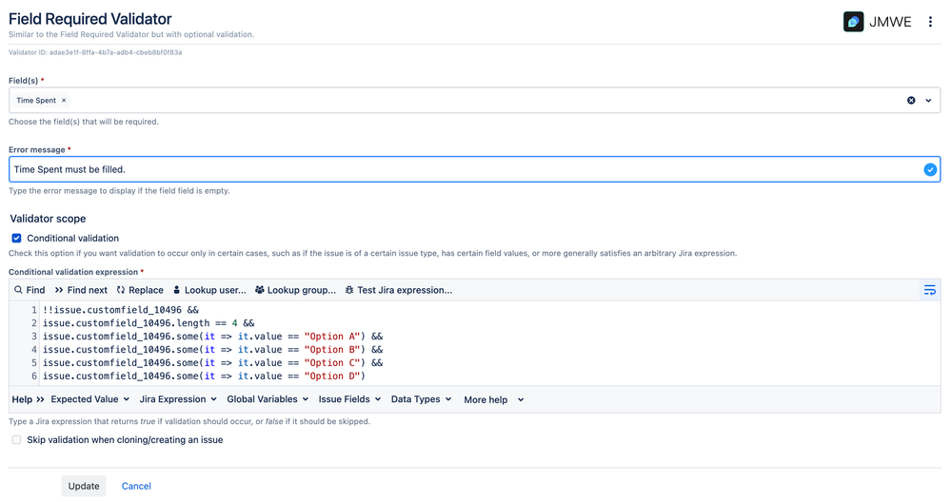Click the Field Required Validator heading
This screenshot has width=951, height=502.
(89, 19)
